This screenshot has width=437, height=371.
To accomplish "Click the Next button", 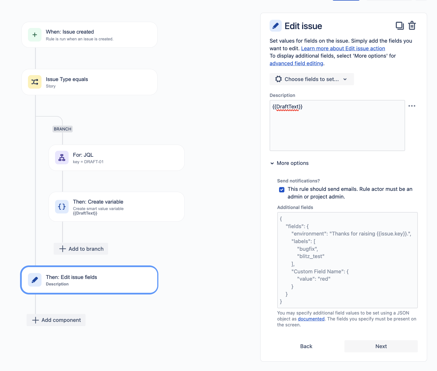I will (381, 346).
